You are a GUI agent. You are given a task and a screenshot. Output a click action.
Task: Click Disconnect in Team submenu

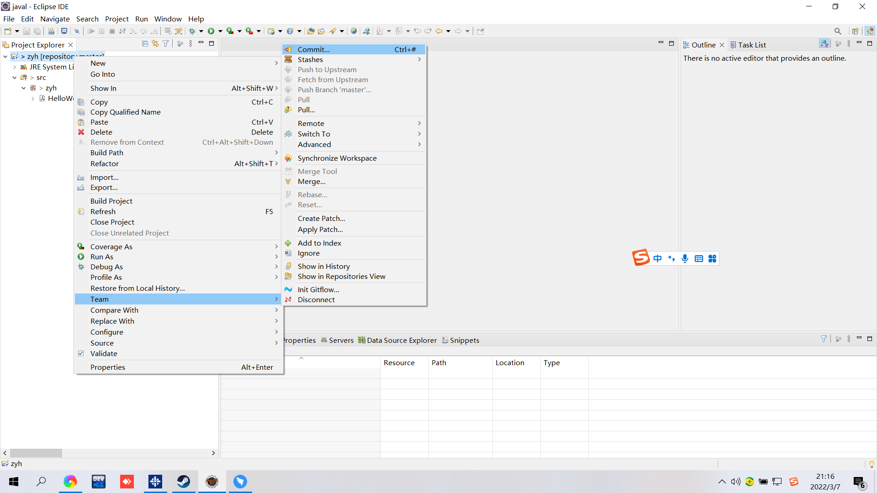coord(316,299)
